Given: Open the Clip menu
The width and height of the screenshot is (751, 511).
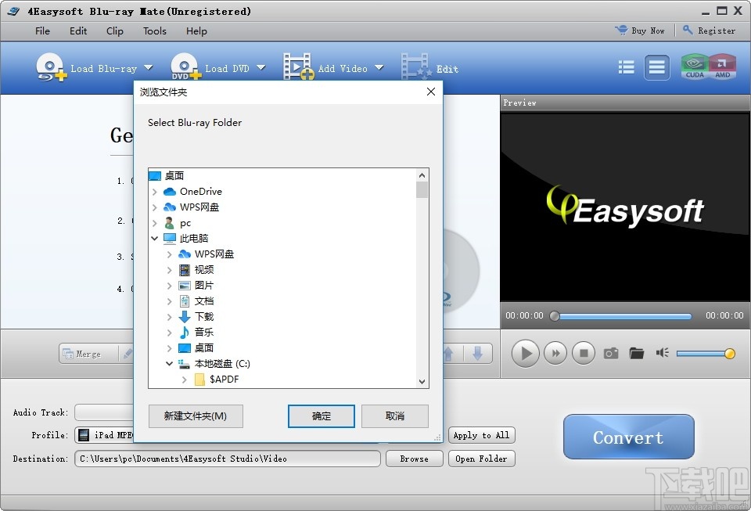Looking at the screenshot, I should (x=114, y=31).
